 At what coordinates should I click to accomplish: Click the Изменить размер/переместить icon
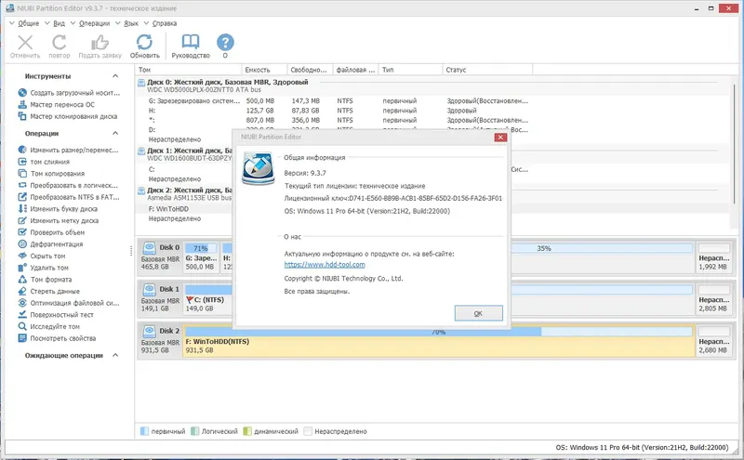[x=22, y=150]
